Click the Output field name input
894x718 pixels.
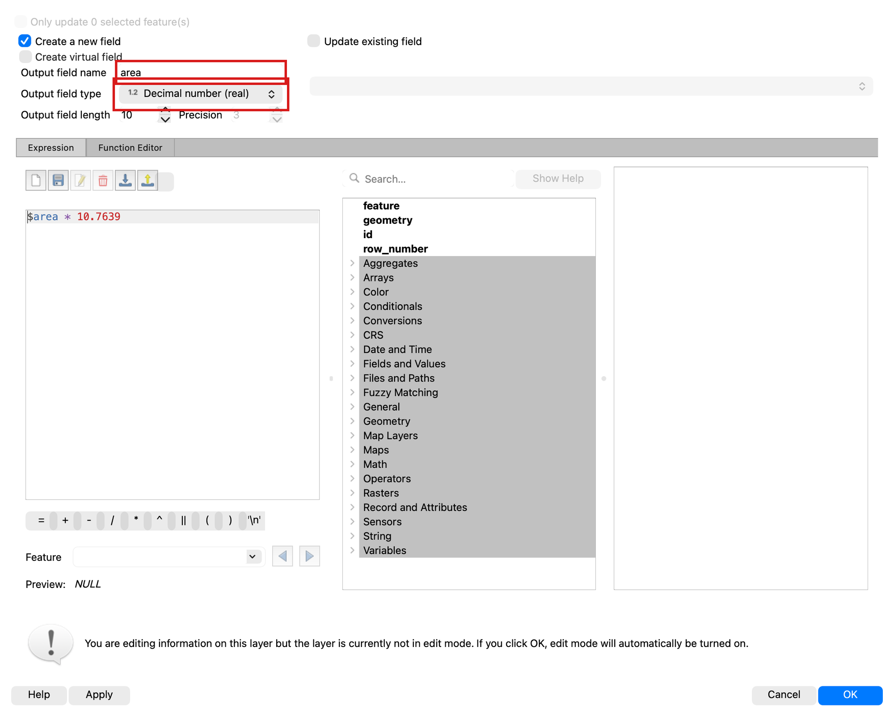click(201, 72)
